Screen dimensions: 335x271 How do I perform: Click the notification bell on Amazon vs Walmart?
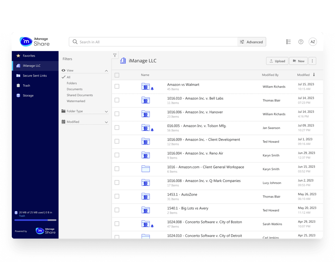pos(152,88)
